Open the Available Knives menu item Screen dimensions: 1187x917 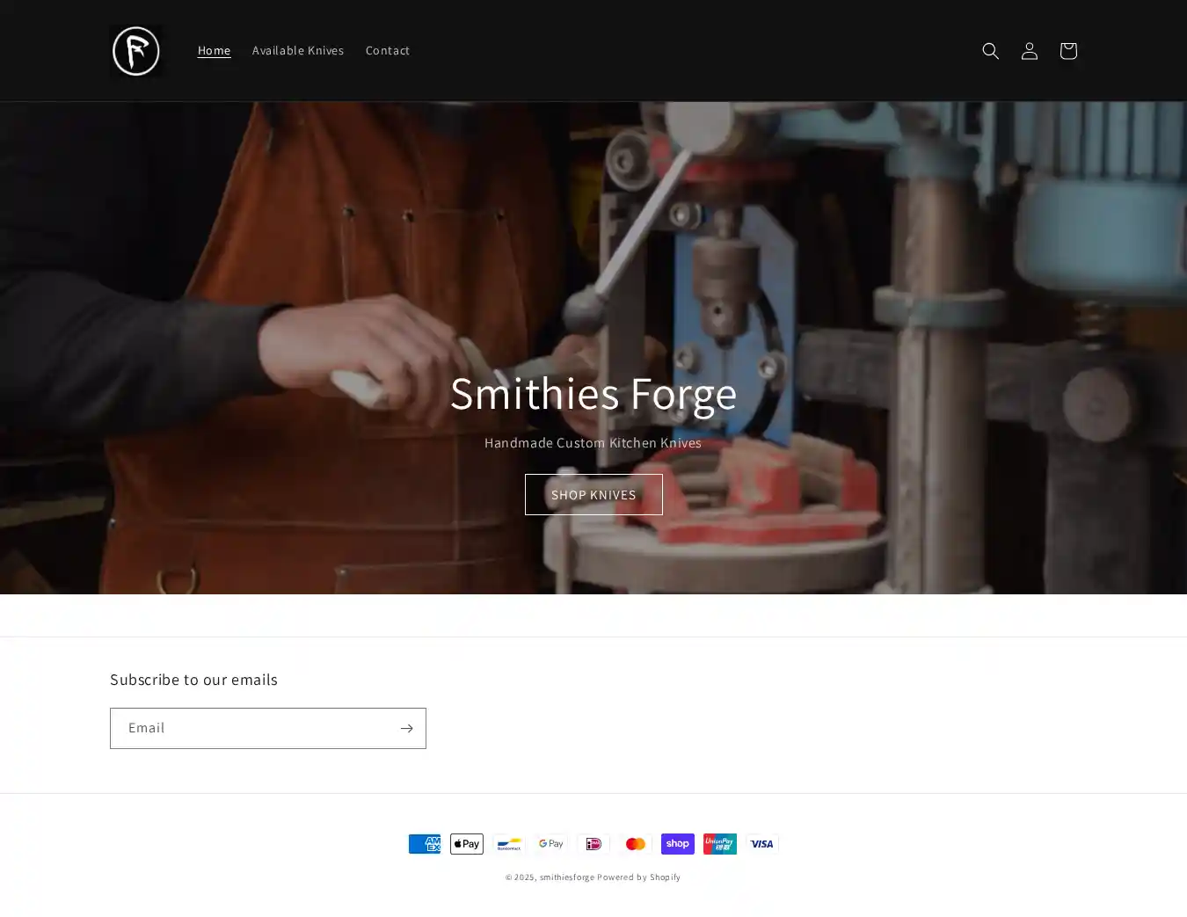point(297,51)
